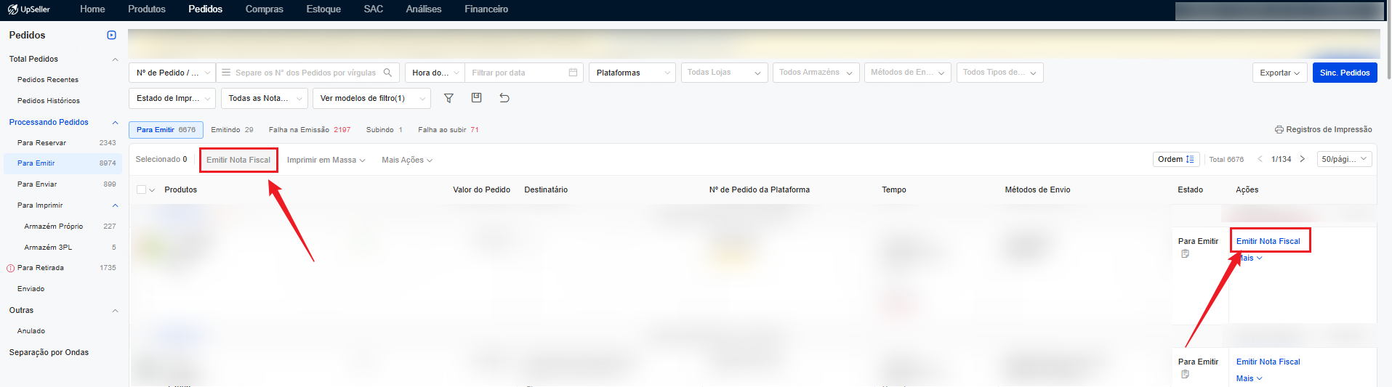This screenshot has height=387, width=1392.
Task: Open Registros de Impressão printer link
Action: point(1323,129)
